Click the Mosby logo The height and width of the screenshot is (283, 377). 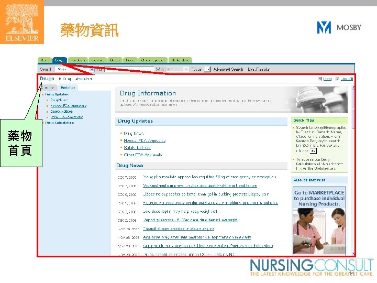click(x=339, y=27)
